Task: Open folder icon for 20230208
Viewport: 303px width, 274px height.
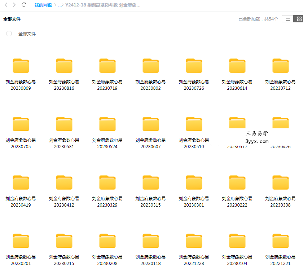Action: pyautogui.click(x=107, y=241)
